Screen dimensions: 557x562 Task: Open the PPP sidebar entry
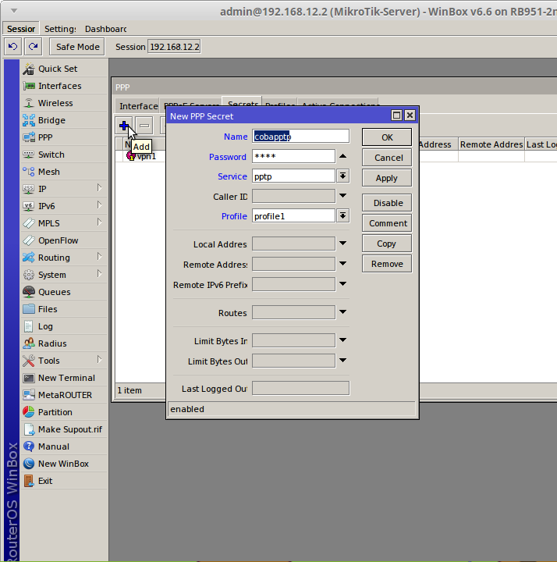[65, 137]
